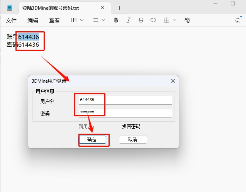Image resolution: width=246 pixels, height=192 pixels.
Task: Expand the table dropdown arrow
Action: point(175,20)
